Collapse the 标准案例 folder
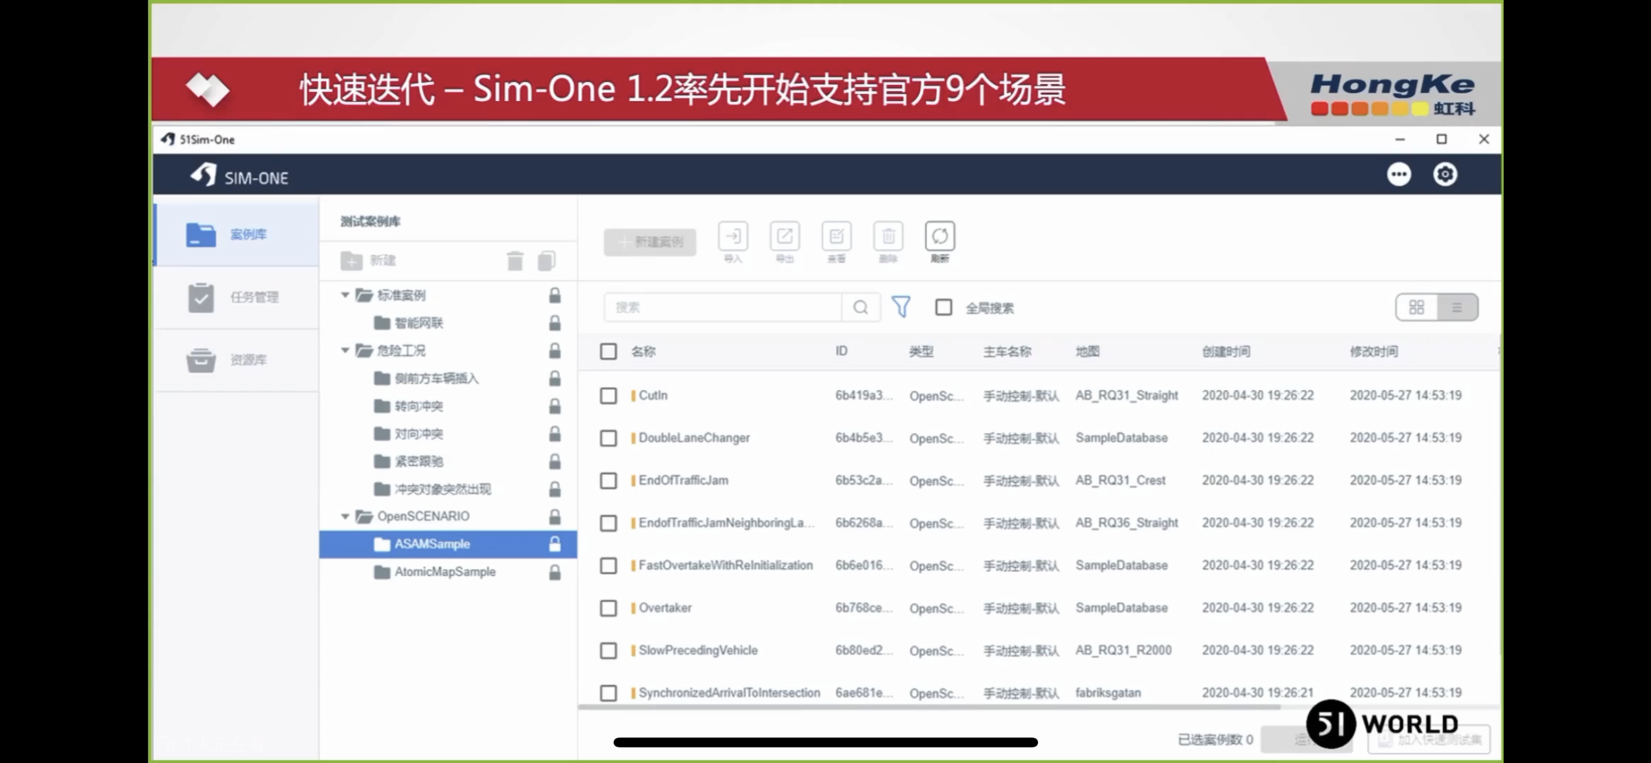 point(346,295)
